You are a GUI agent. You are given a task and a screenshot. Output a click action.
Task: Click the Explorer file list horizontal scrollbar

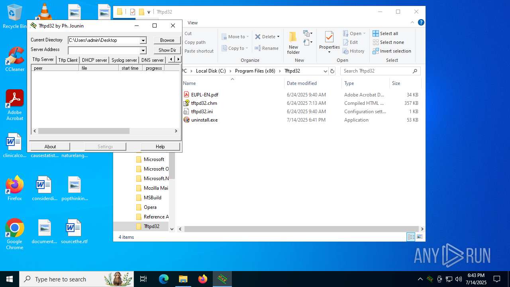[301, 229]
